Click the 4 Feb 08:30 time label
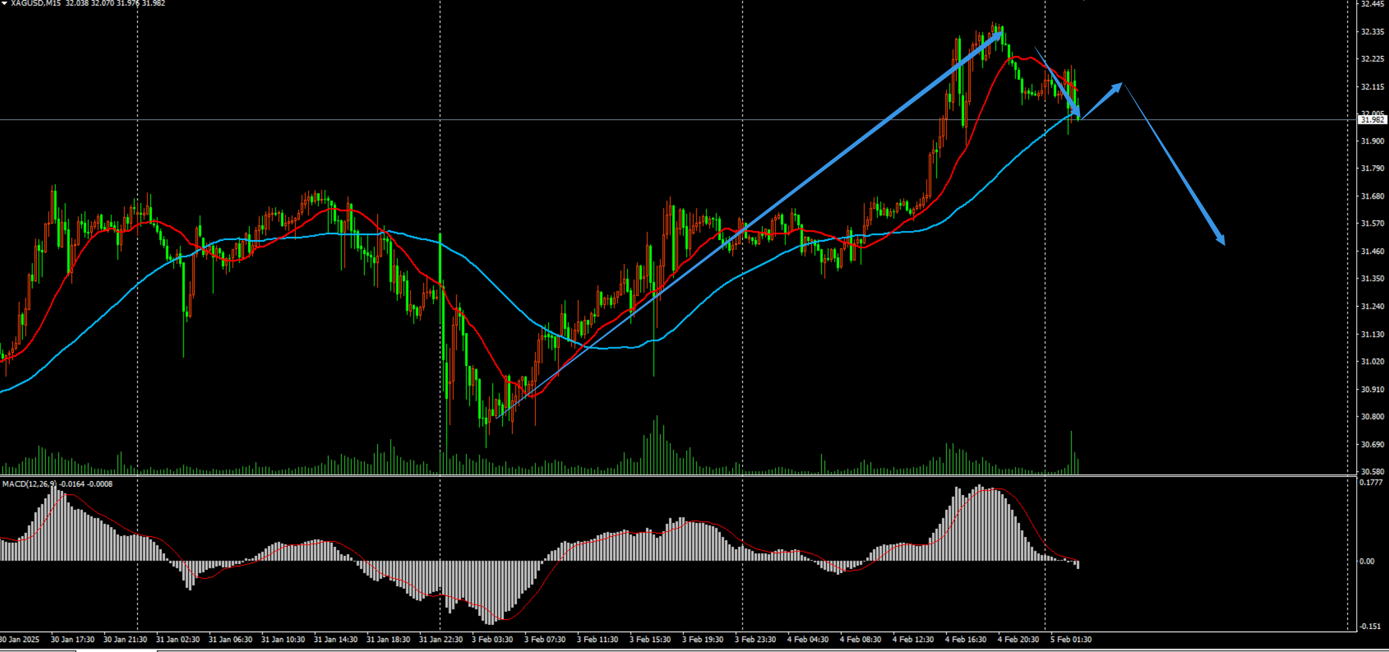The image size is (1389, 652). [860, 639]
